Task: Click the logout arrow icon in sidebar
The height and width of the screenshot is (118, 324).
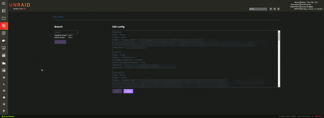Action: click(4, 77)
